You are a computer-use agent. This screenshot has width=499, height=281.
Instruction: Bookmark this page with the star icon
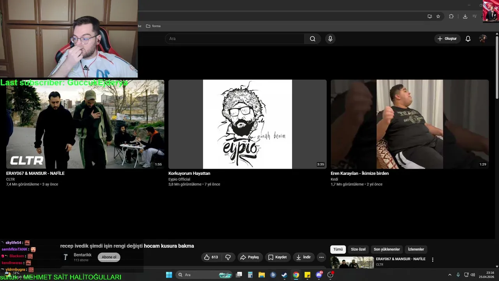point(438,16)
